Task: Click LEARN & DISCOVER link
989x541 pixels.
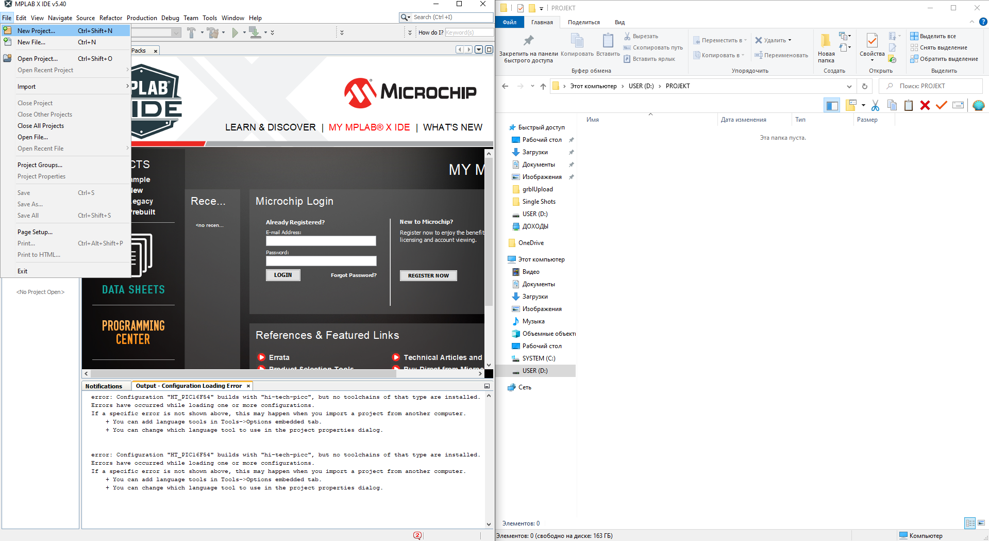Action: coord(270,127)
